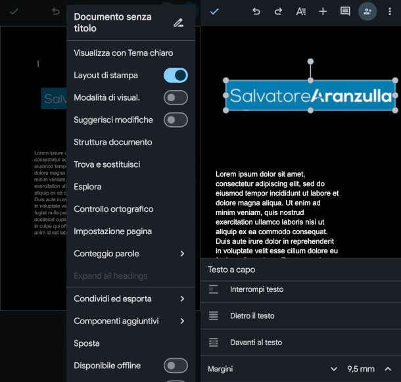Toggle off Layout di stampa

pyautogui.click(x=176, y=75)
